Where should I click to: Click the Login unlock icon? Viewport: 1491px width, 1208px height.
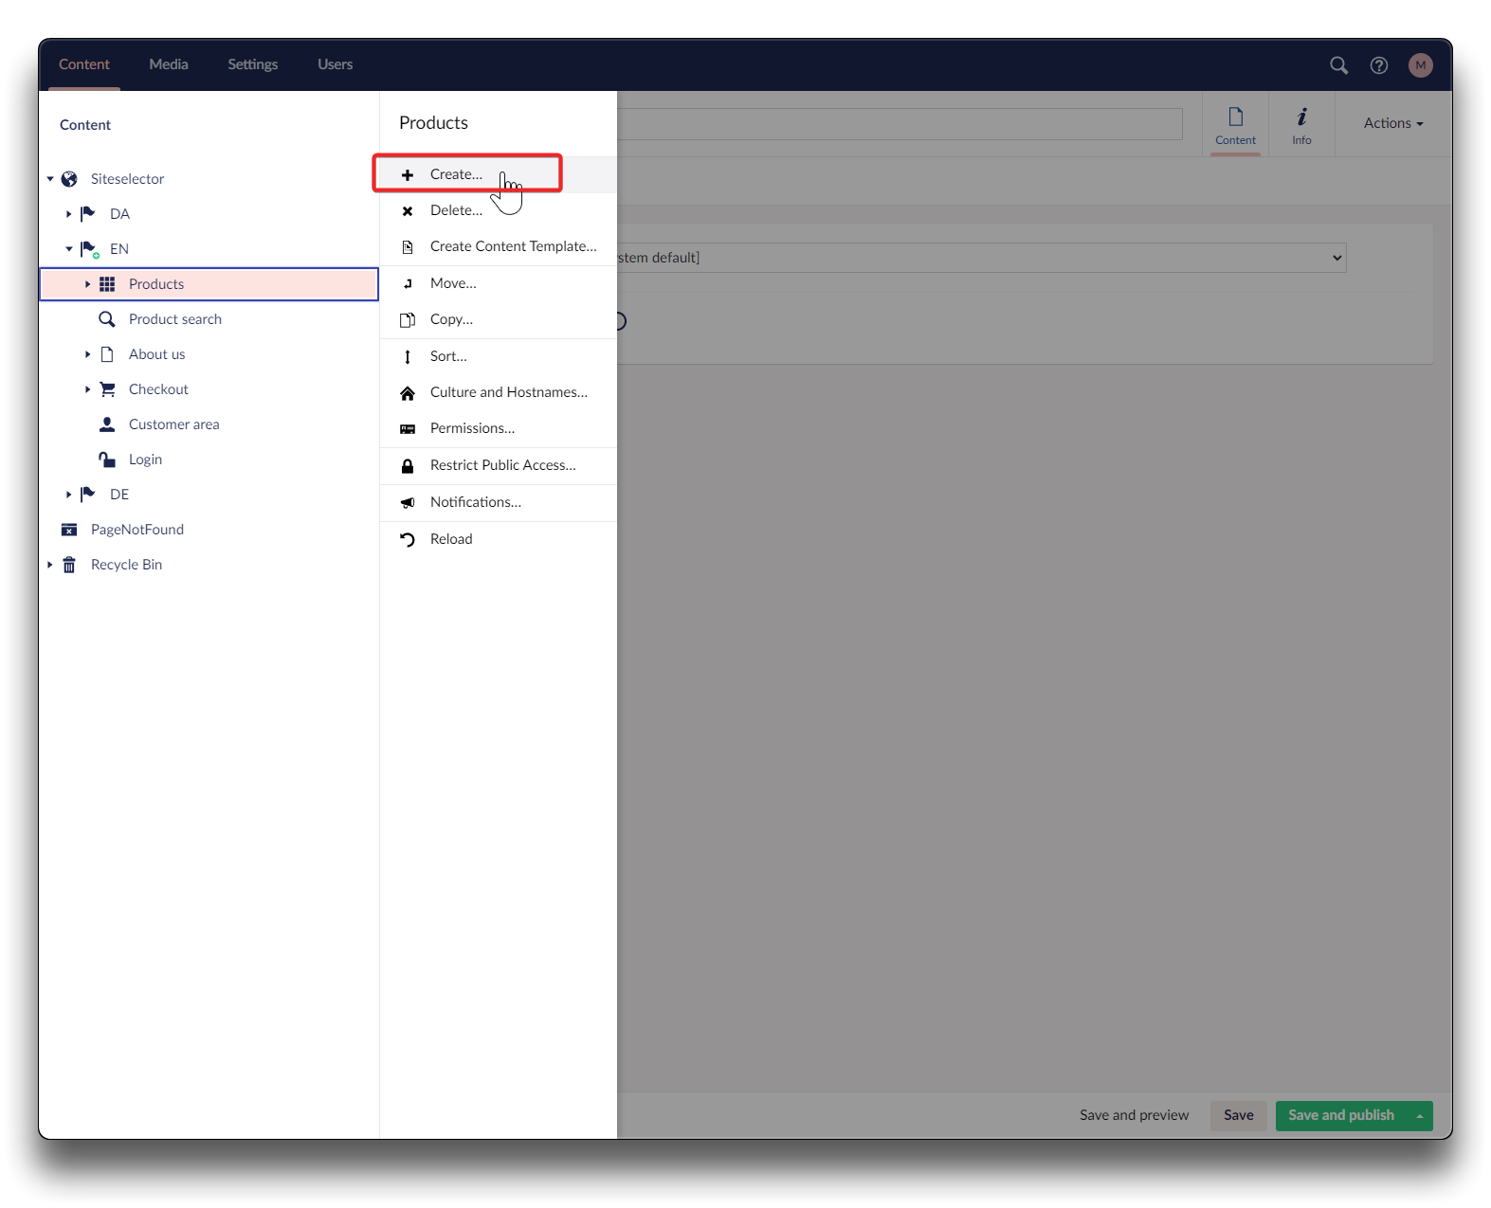107,460
